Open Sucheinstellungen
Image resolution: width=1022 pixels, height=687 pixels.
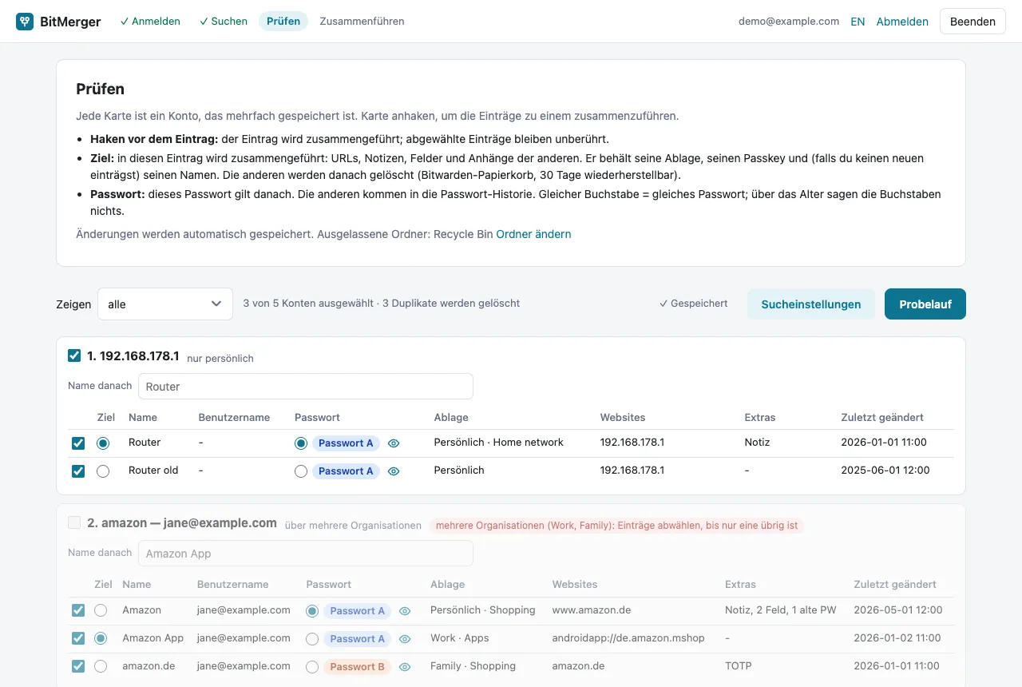click(811, 304)
